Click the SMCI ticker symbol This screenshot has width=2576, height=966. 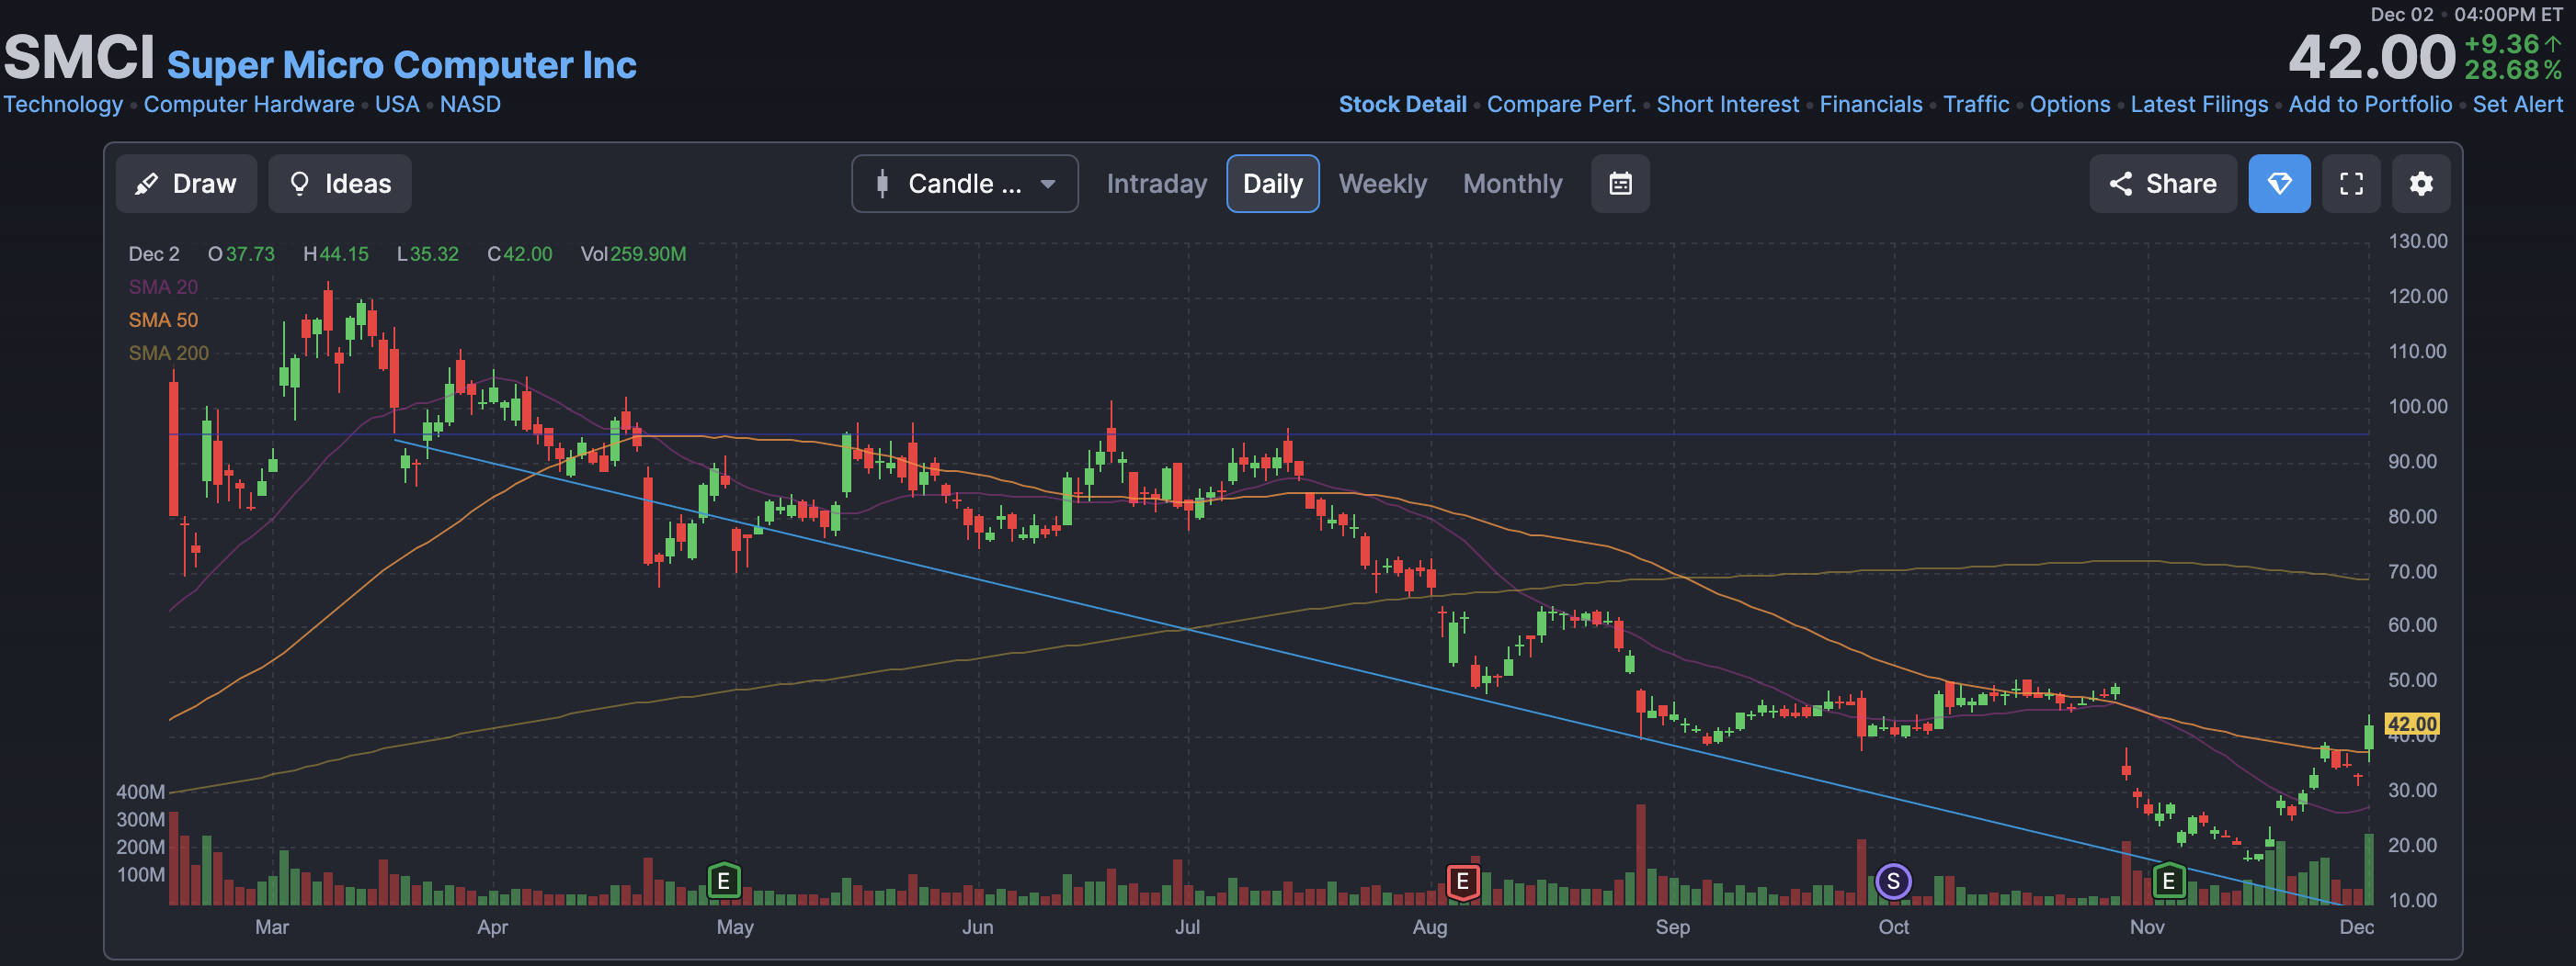pos(79,57)
